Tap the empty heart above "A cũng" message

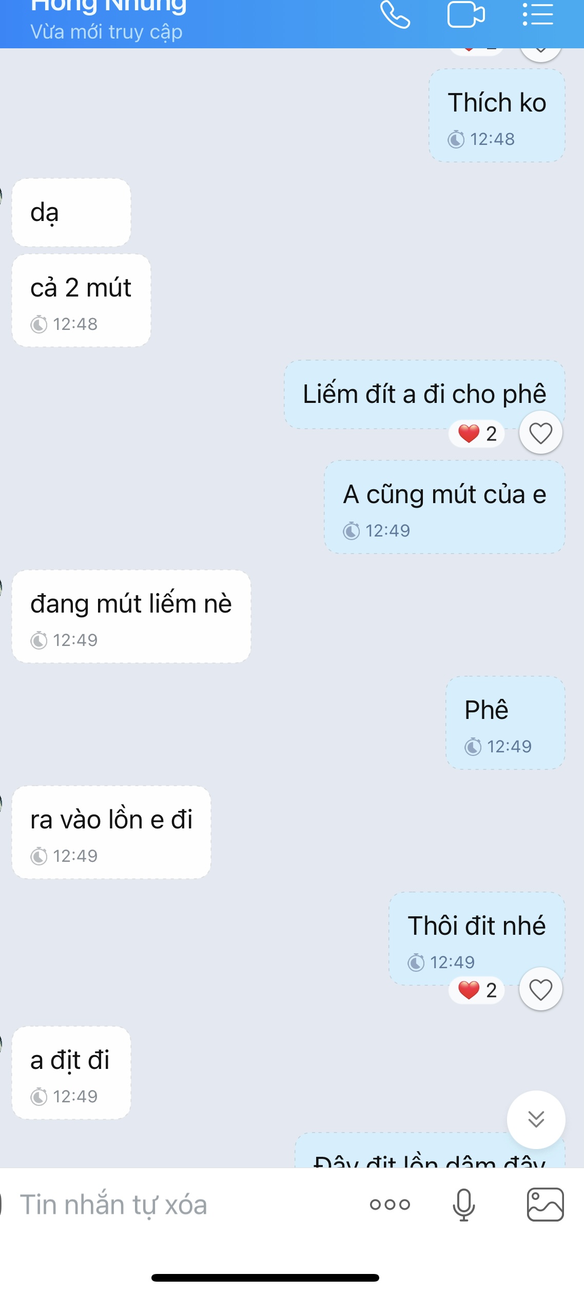(x=541, y=433)
